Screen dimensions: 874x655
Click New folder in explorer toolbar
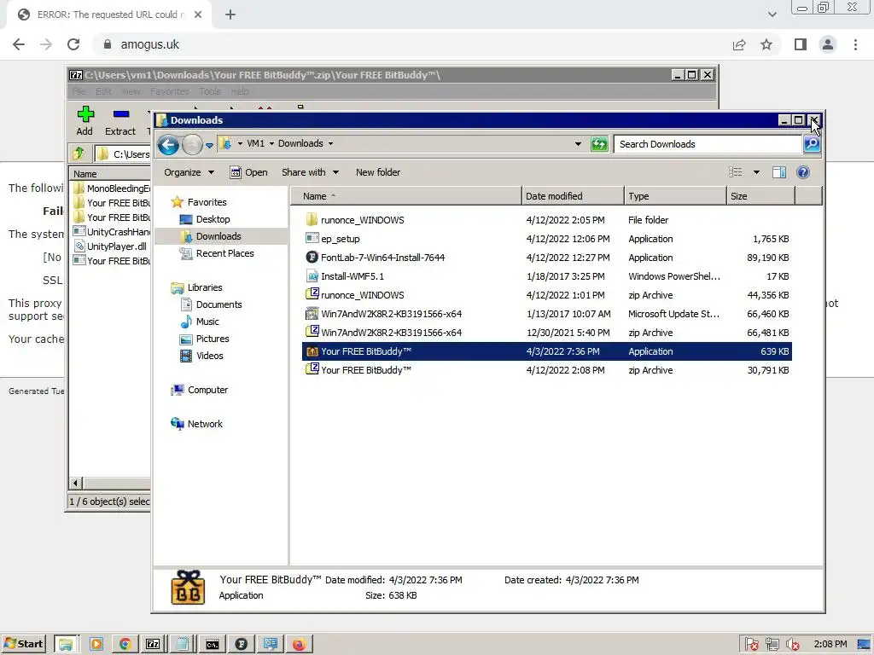tap(378, 172)
